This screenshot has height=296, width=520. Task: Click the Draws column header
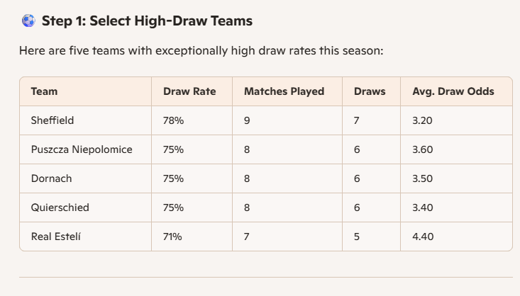click(370, 91)
